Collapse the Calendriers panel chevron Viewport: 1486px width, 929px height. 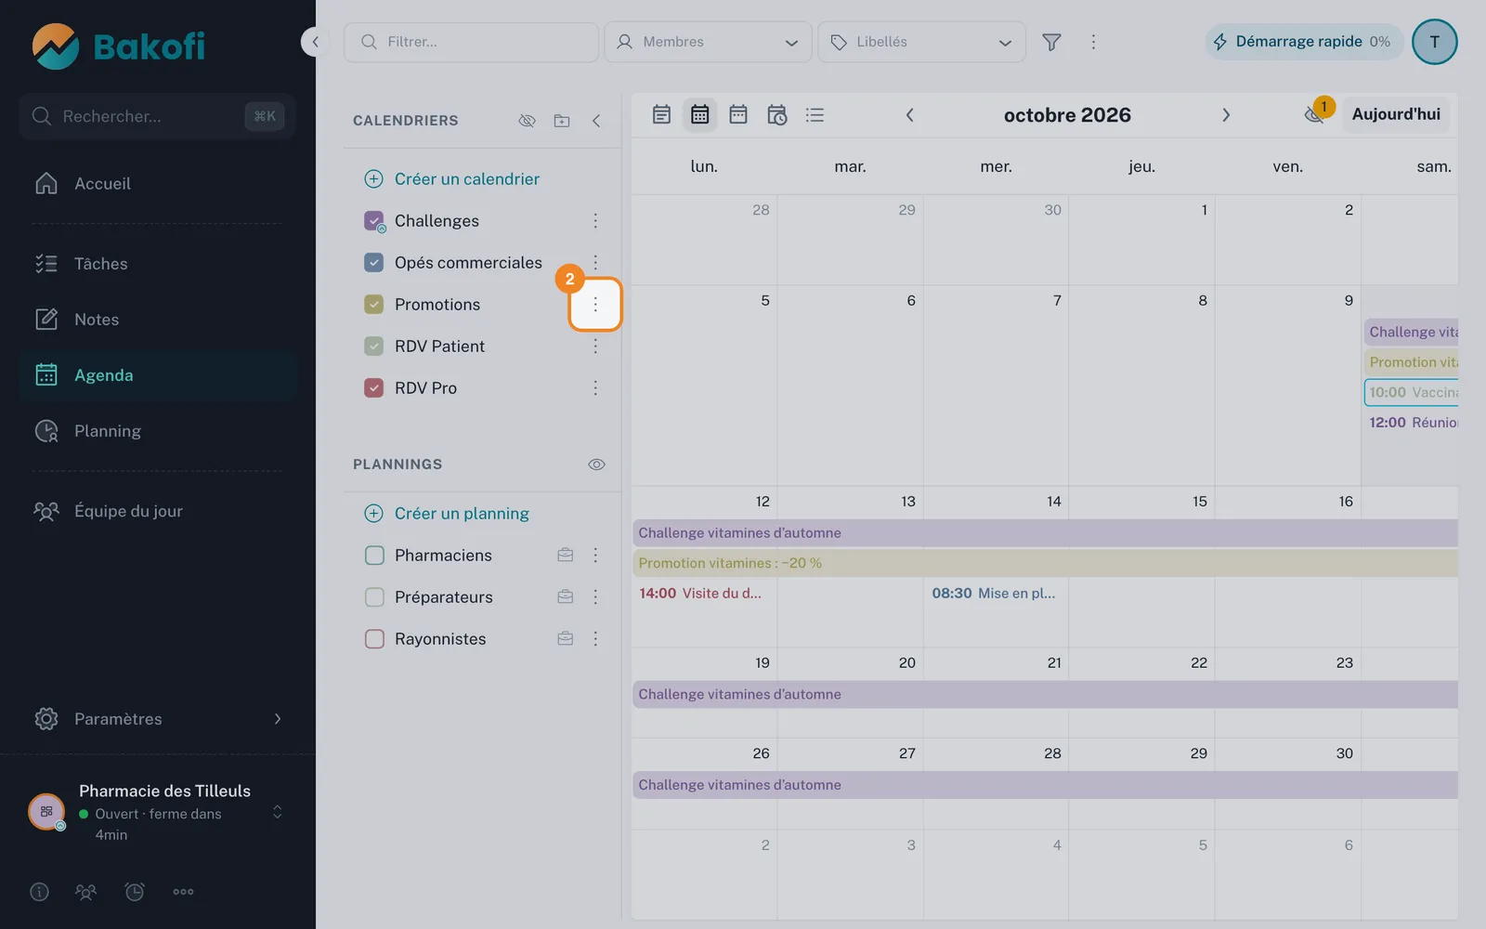(596, 121)
